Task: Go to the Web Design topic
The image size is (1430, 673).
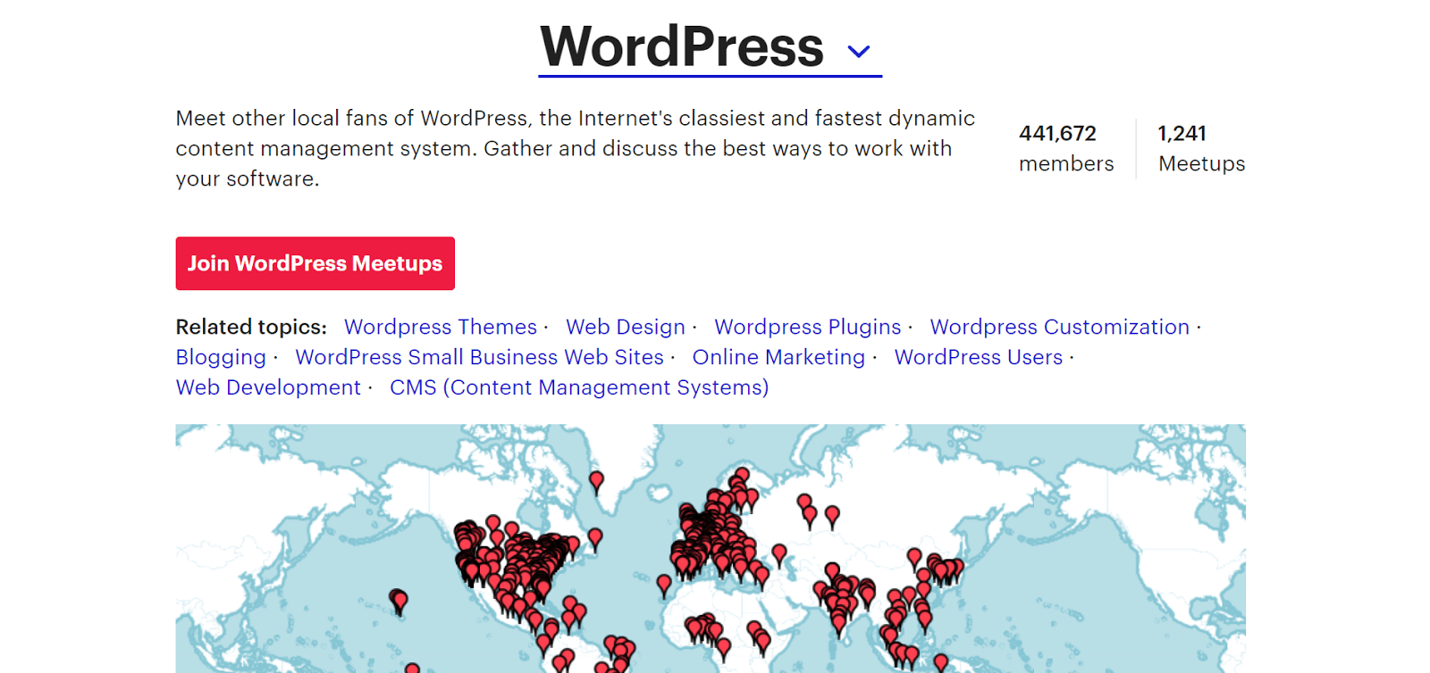Action: point(625,328)
